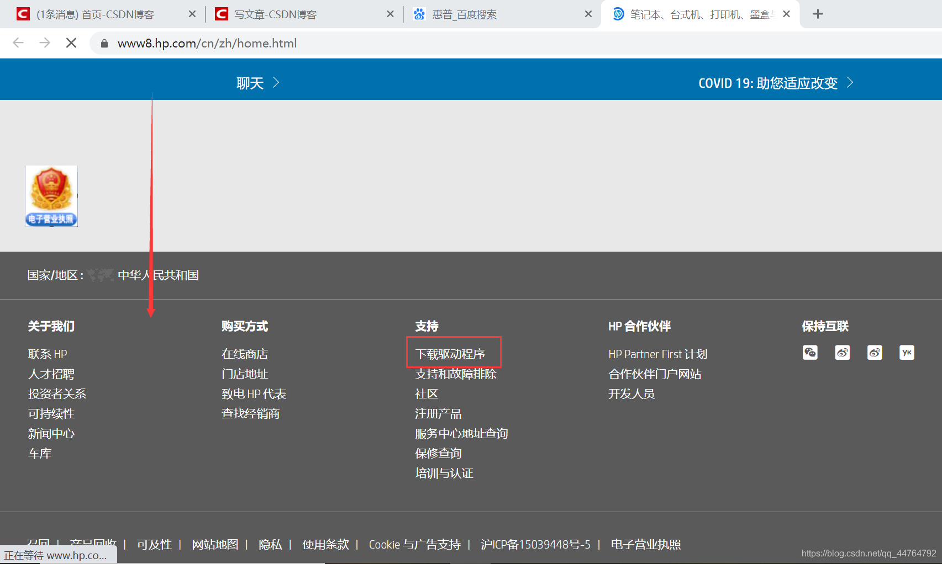The image size is (942, 564).
Task: Open 可持续性 link
Action: coord(51,413)
